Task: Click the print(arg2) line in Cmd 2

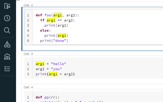Action: [x=56, y=25]
